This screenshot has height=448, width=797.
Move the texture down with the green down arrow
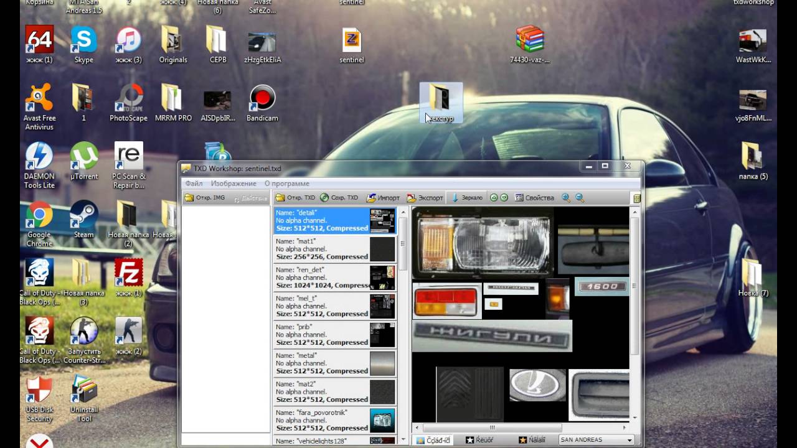tap(504, 198)
